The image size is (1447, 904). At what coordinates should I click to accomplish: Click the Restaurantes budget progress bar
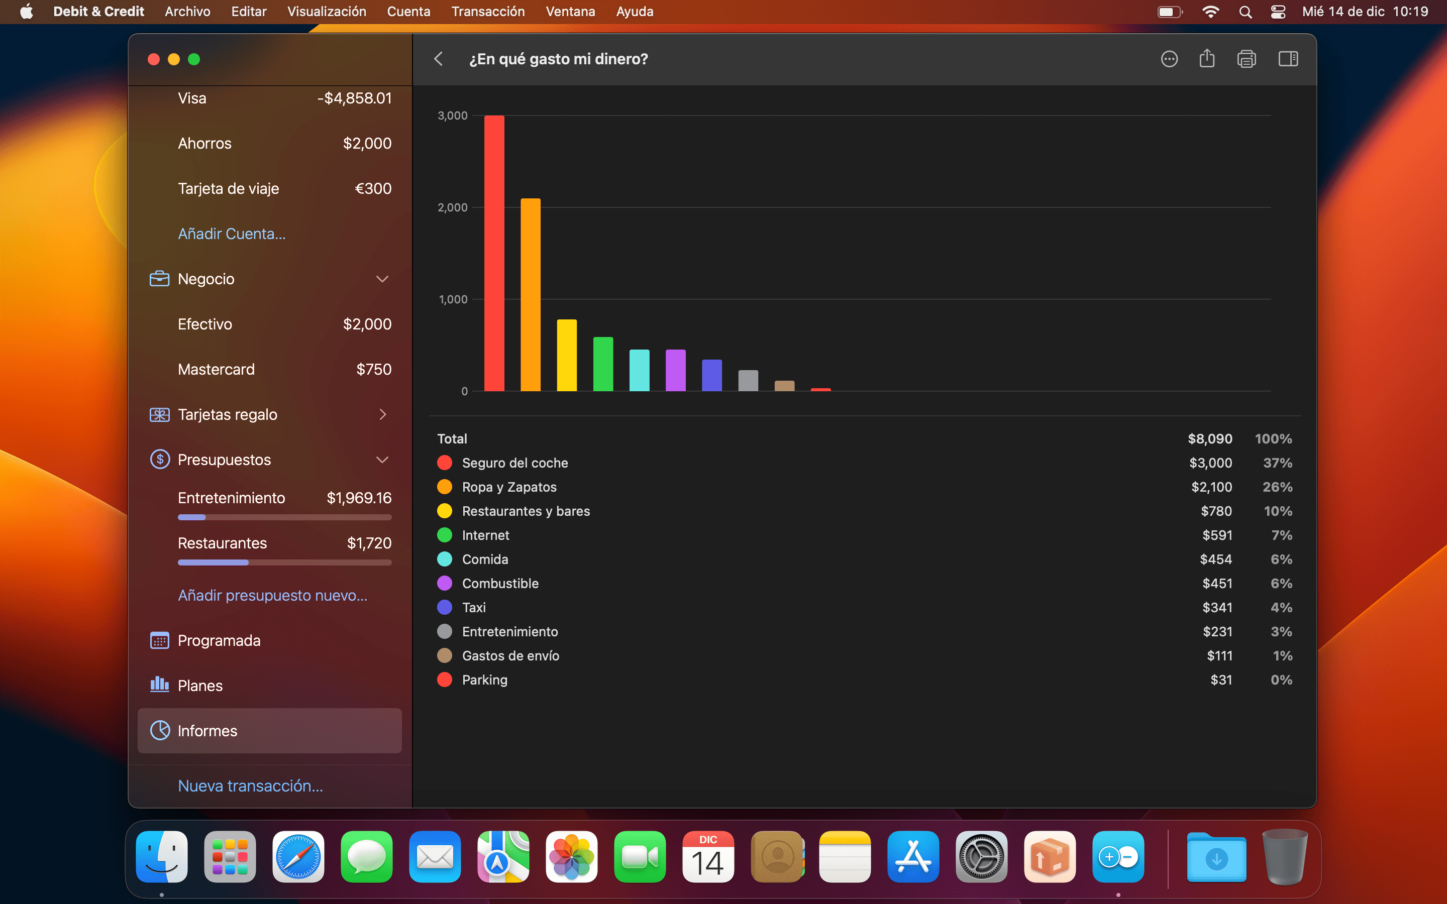284,562
